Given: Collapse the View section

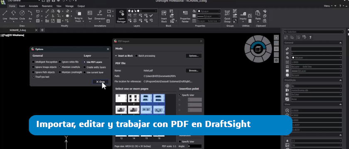Looking at the screenshot, I should [x=340, y=104].
